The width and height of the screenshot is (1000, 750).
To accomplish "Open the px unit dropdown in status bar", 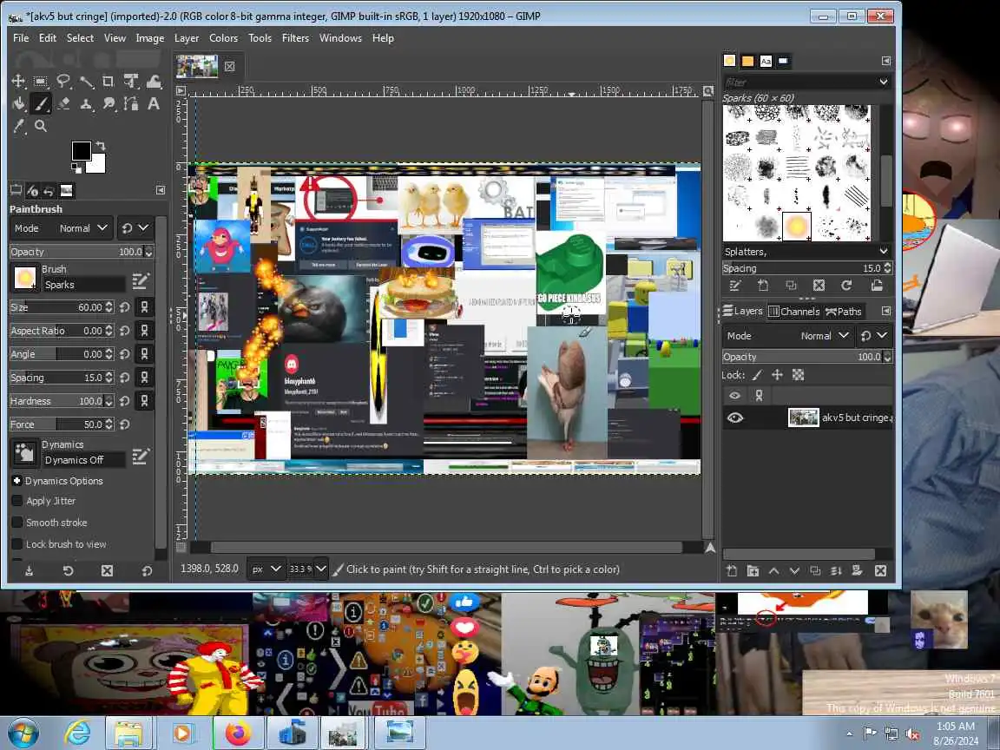I will pyautogui.click(x=266, y=569).
